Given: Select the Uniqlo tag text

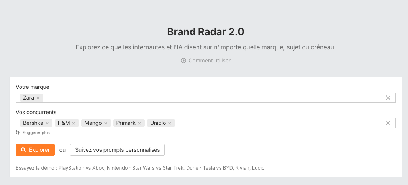Looking at the screenshot, I should [158, 123].
